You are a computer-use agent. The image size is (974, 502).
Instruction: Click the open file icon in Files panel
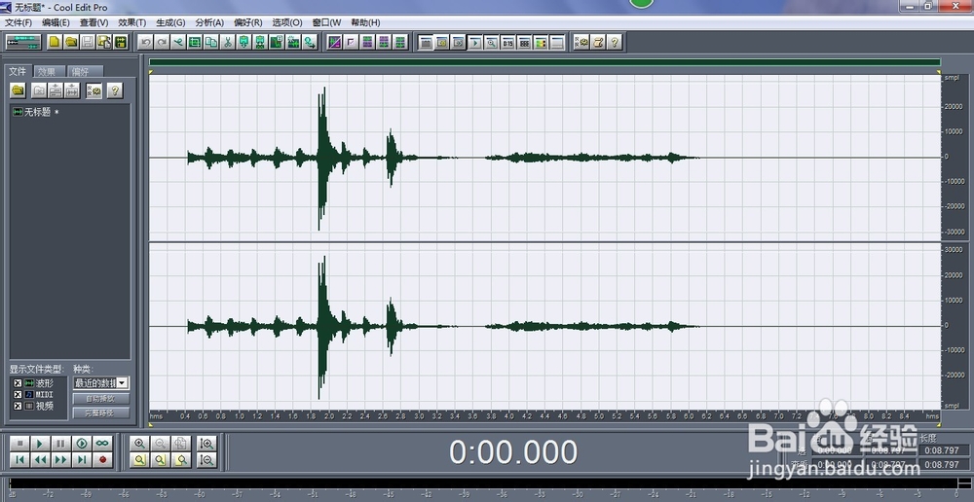pyautogui.click(x=18, y=90)
